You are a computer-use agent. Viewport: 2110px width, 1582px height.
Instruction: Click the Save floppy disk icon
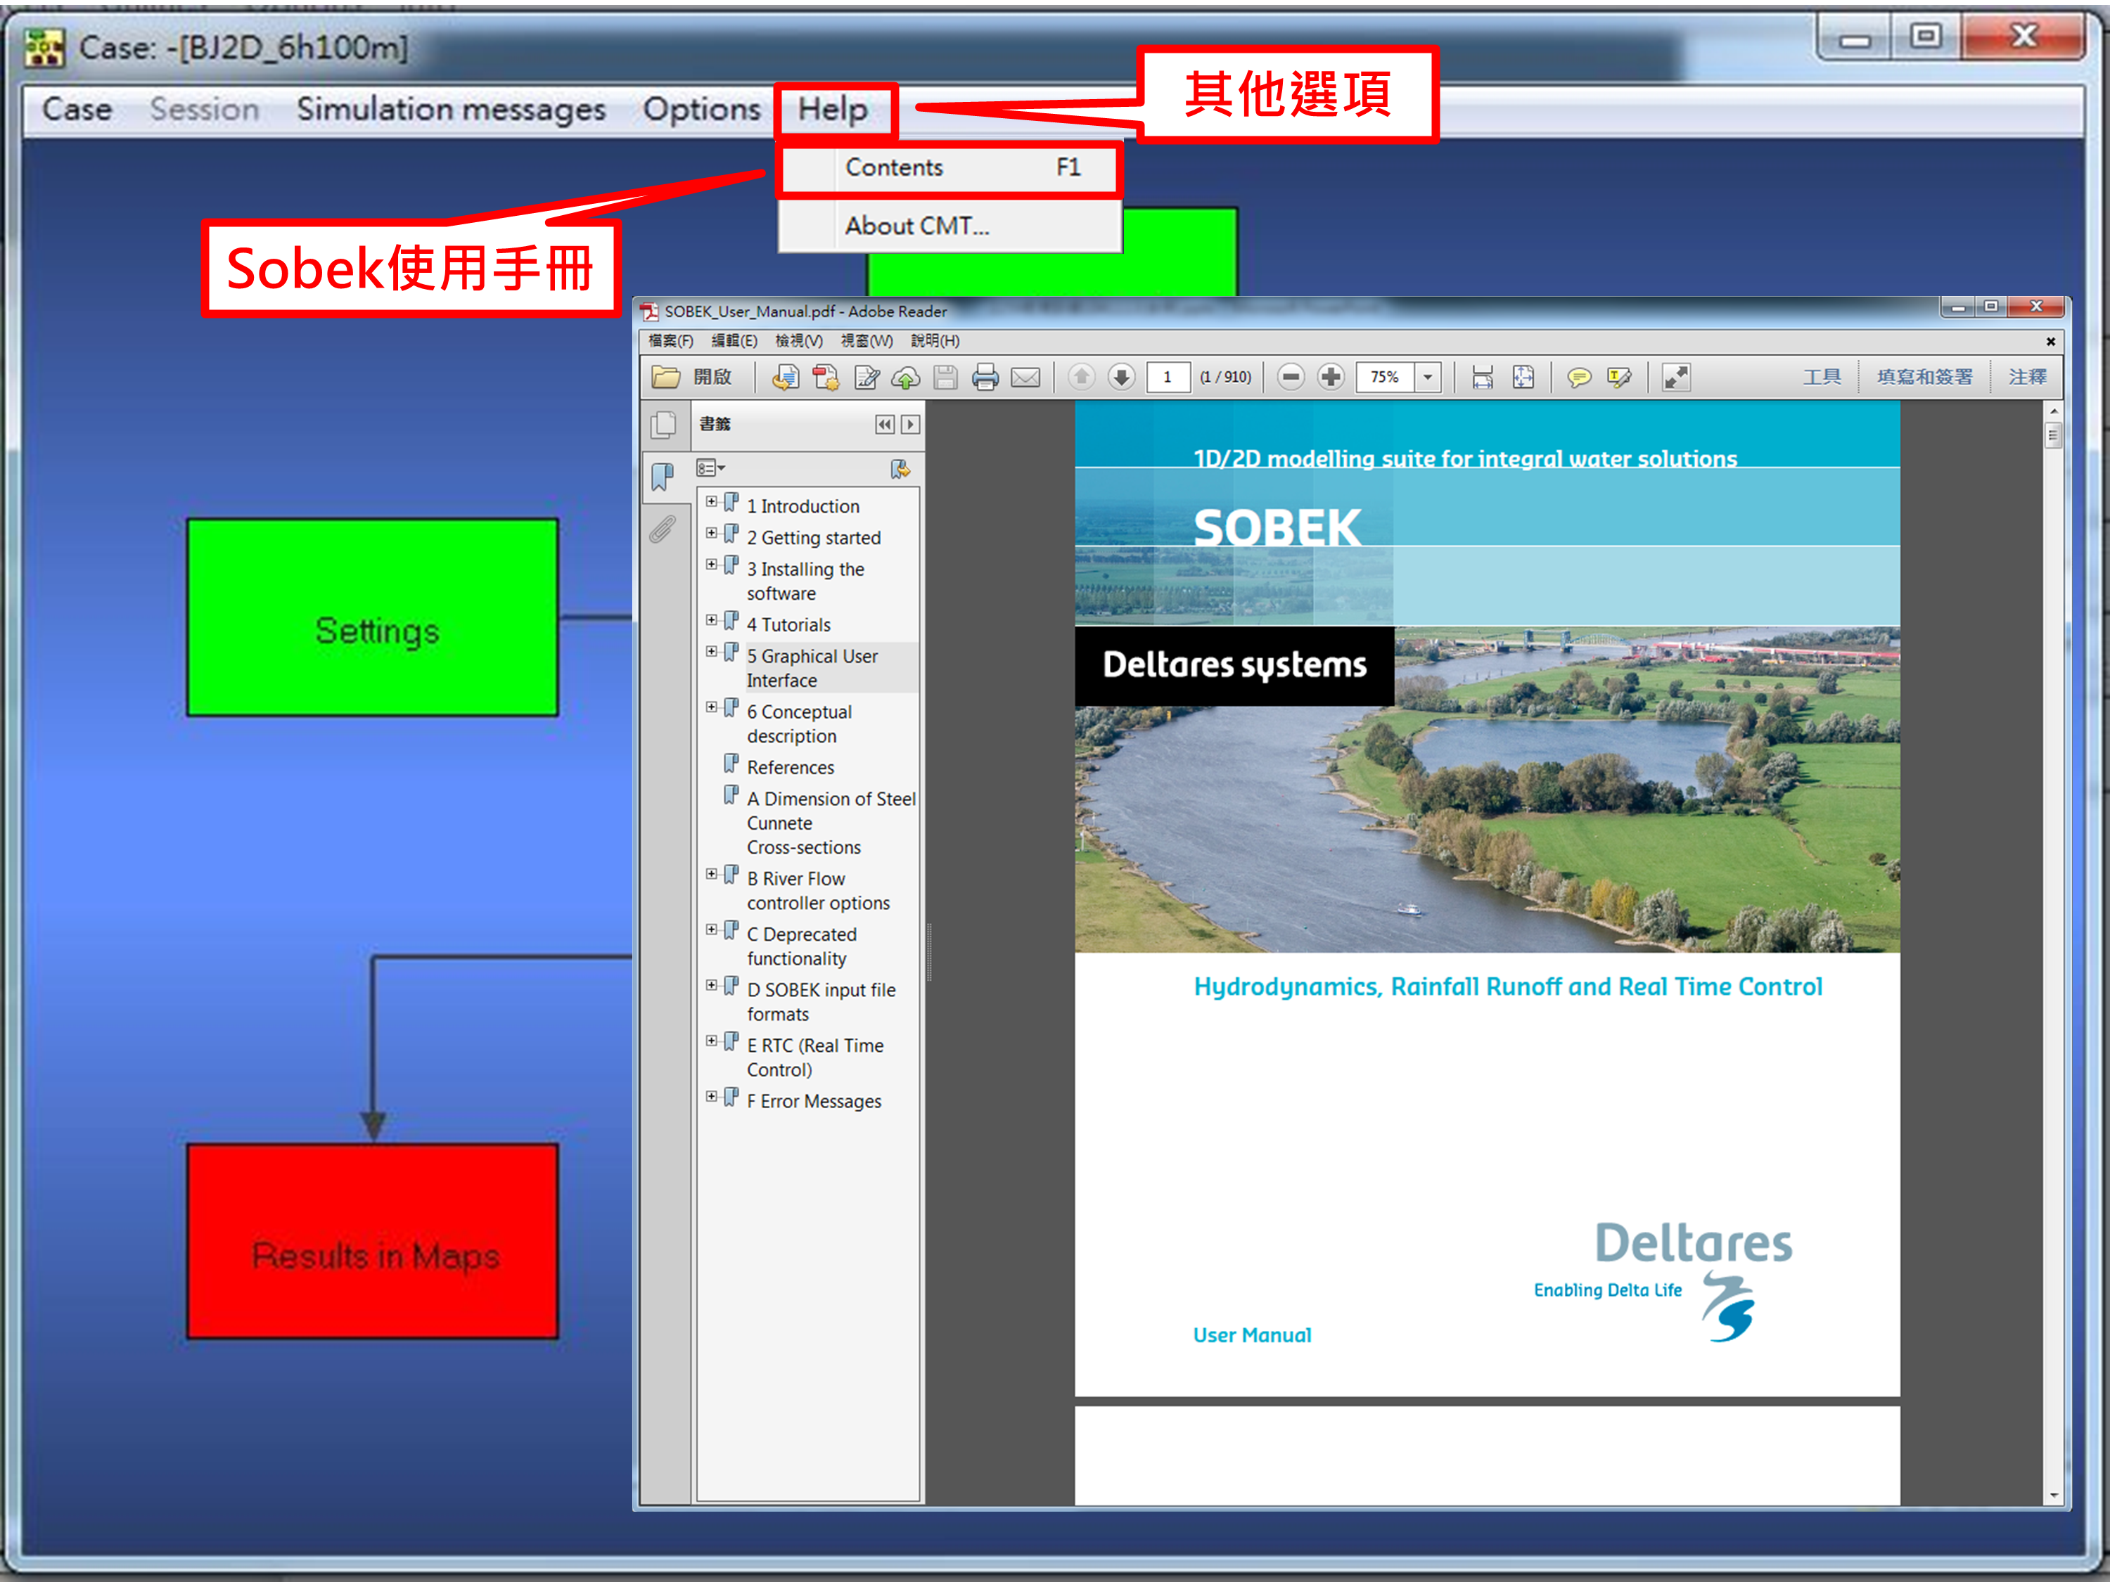pyautogui.click(x=945, y=378)
